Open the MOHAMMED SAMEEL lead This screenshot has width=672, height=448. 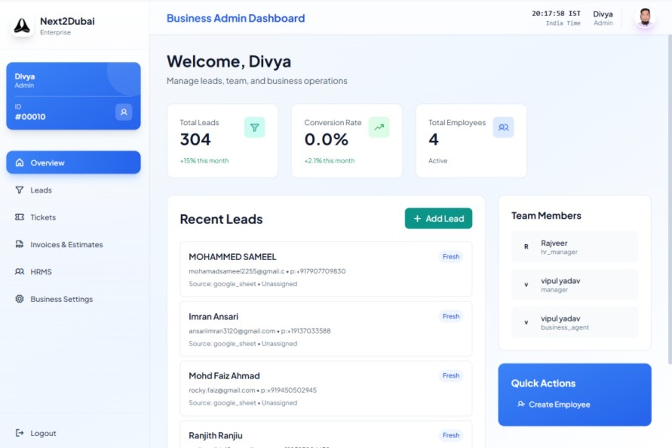click(x=326, y=269)
